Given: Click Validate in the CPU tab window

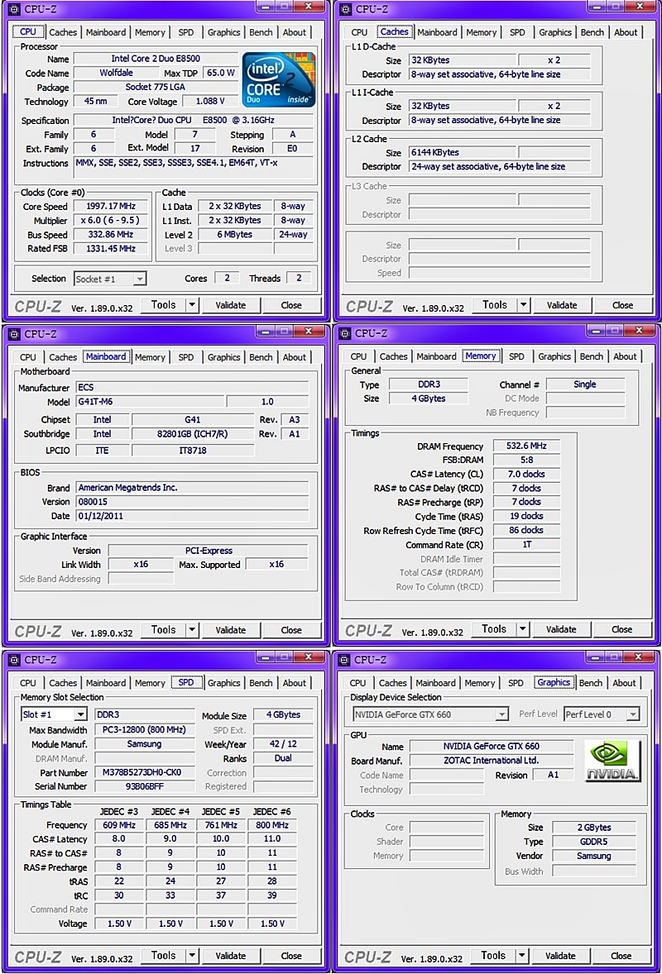Looking at the screenshot, I should [231, 305].
